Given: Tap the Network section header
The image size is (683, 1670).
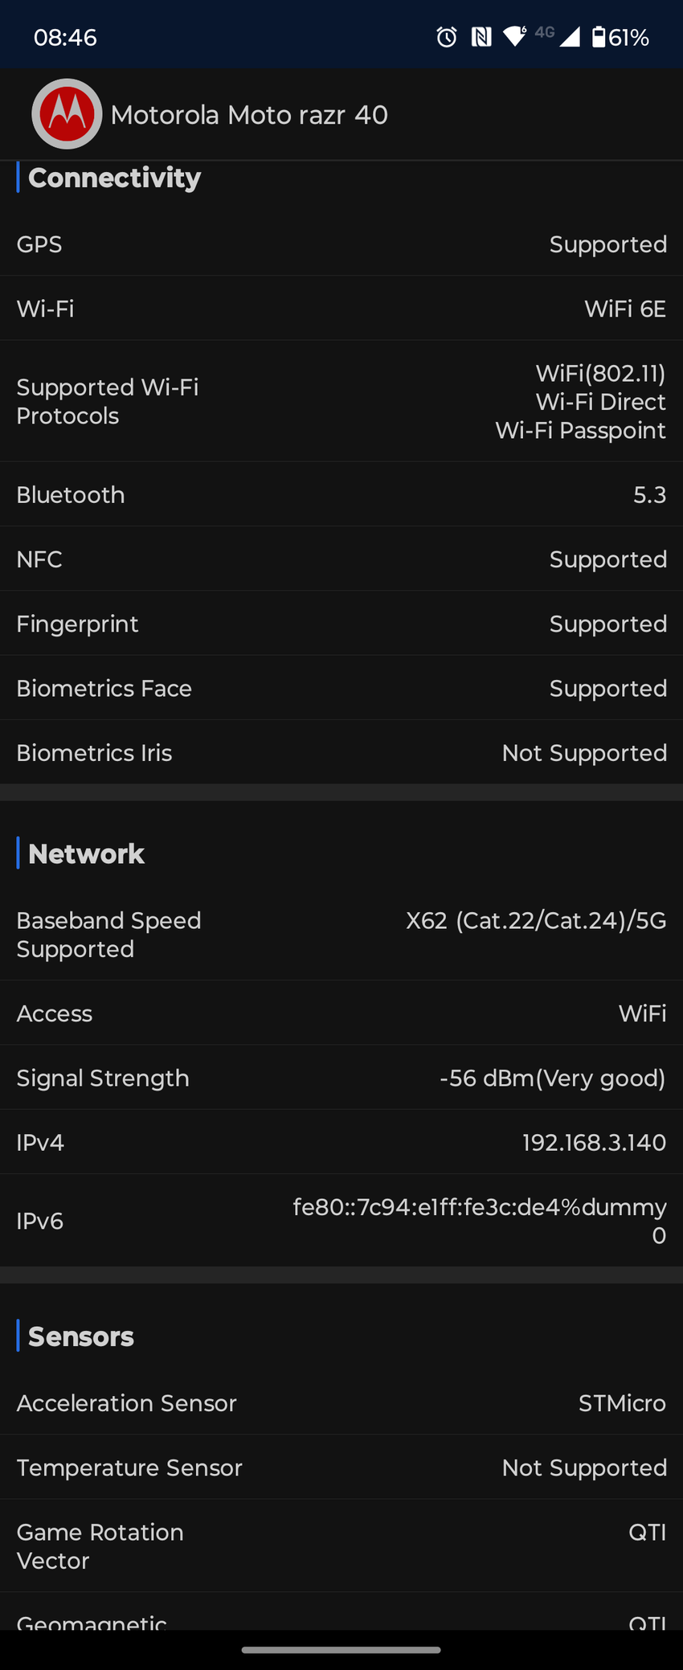Looking at the screenshot, I should point(86,853).
